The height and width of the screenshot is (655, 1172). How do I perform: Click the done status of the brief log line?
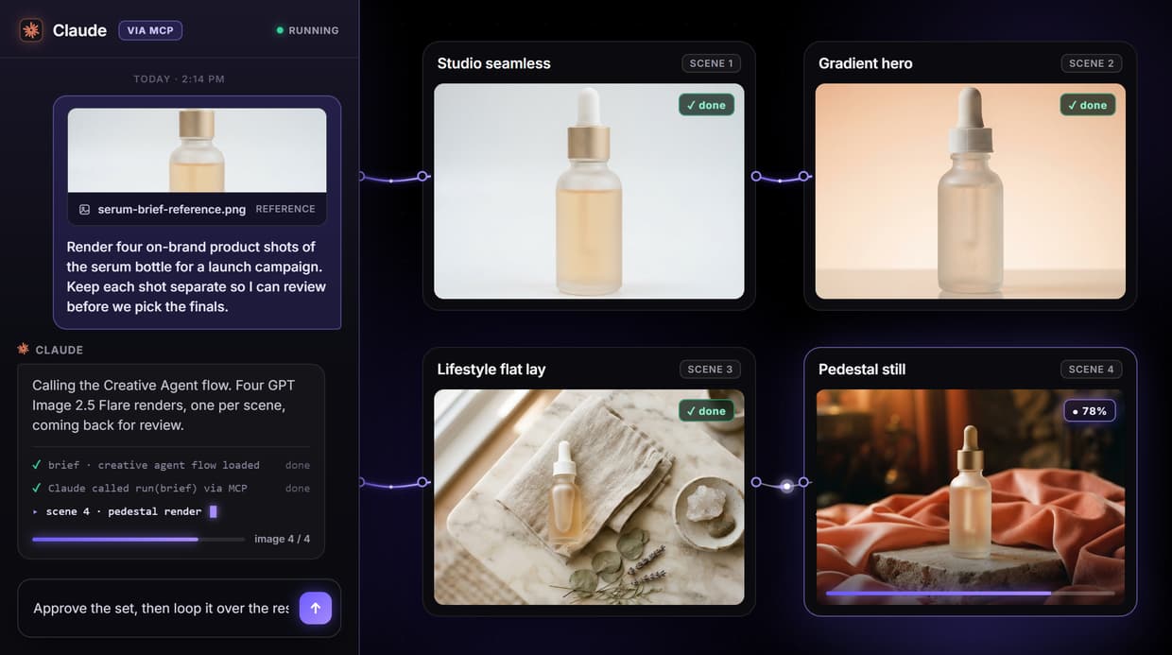click(x=298, y=465)
